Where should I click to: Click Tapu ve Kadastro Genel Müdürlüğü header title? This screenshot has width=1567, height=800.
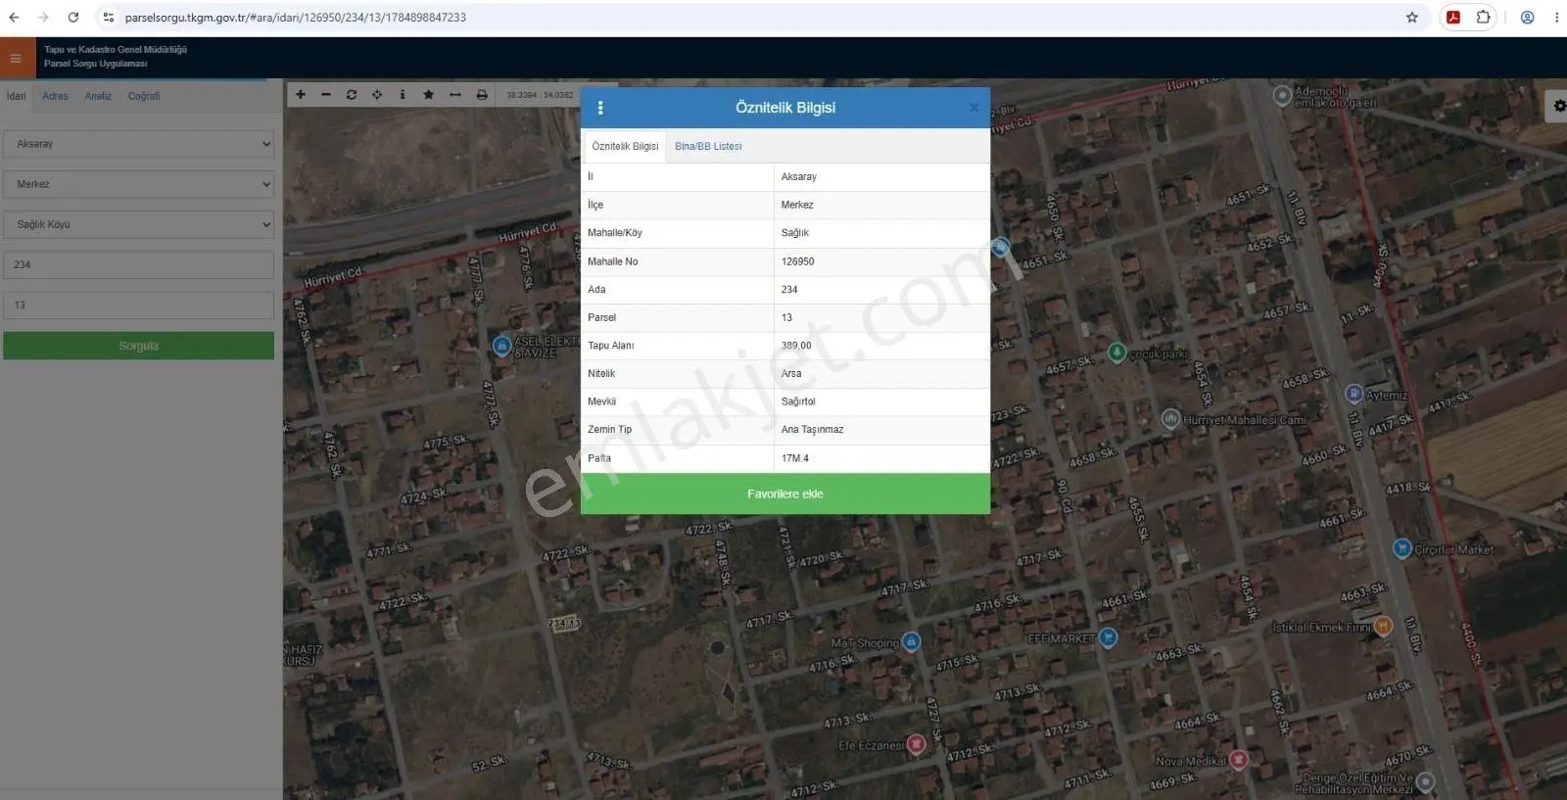coord(116,49)
